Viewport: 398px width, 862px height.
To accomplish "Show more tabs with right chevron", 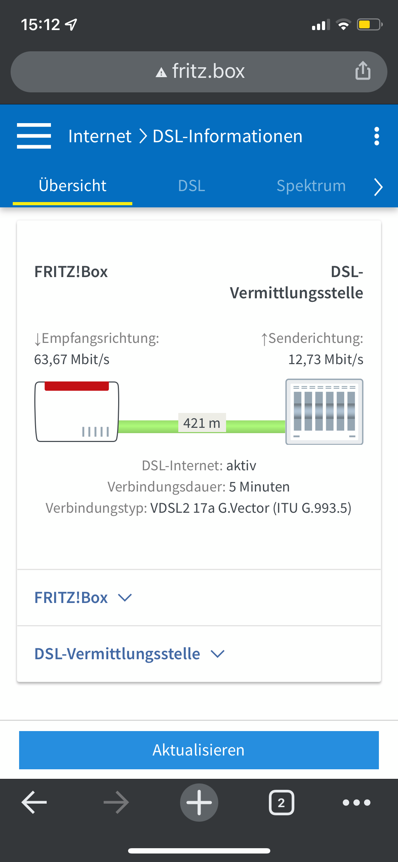I will click(378, 186).
